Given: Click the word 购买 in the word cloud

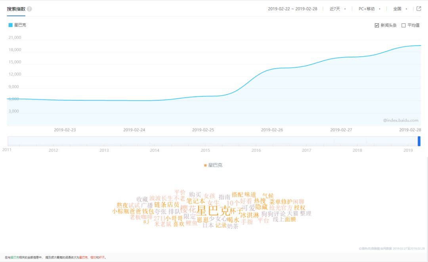Looking at the screenshot, I should [x=195, y=195].
